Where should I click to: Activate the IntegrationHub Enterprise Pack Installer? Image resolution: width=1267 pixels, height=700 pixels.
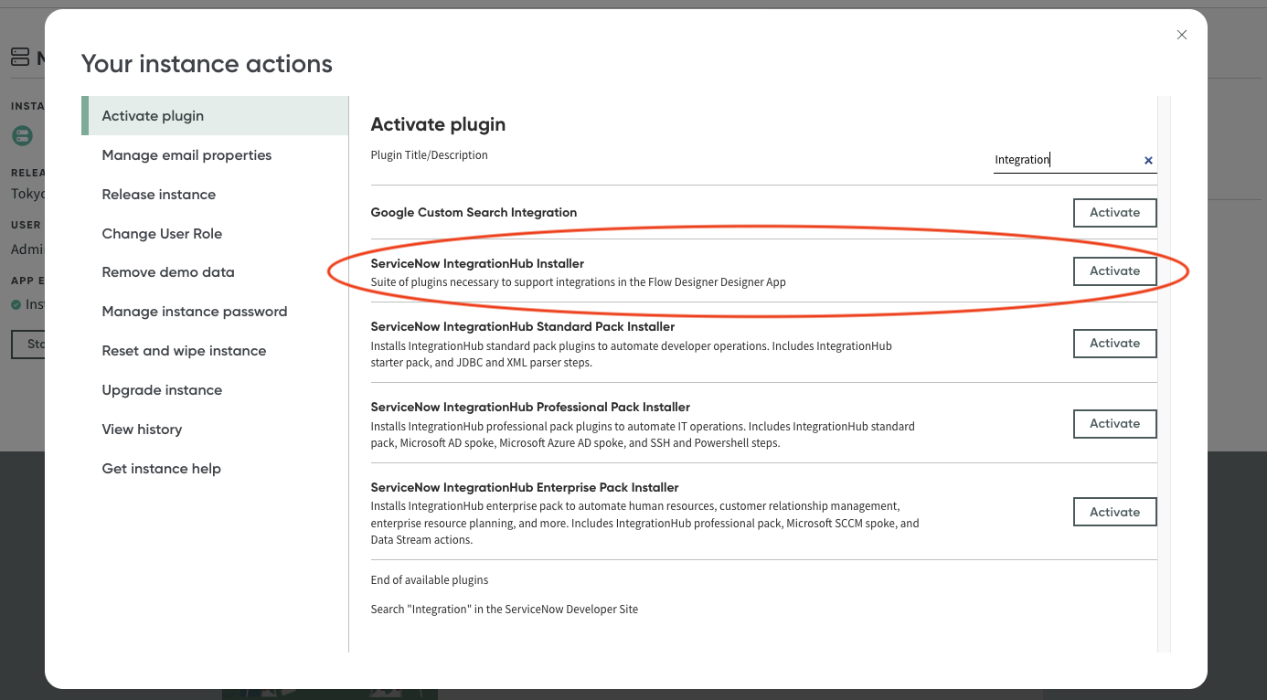point(1114,512)
